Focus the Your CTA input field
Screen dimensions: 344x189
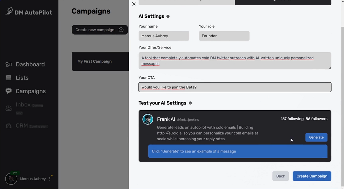[x=235, y=87]
